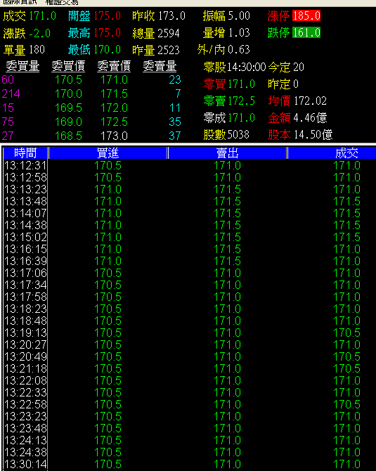Click the 均價 value 172.02

(x=310, y=101)
